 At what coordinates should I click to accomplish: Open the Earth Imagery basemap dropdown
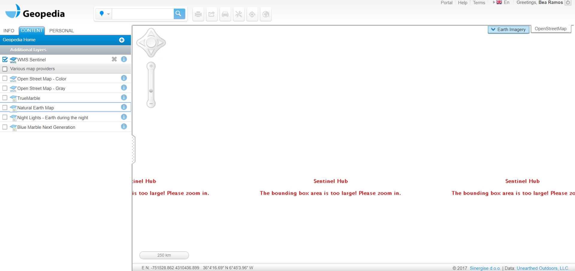click(508, 29)
